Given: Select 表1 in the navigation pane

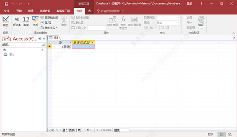Looking at the screenshot, I should (12, 55).
